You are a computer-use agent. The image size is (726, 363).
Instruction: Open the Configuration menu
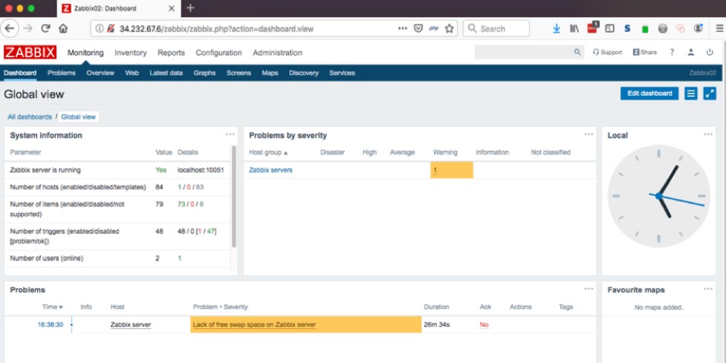coord(218,53)
